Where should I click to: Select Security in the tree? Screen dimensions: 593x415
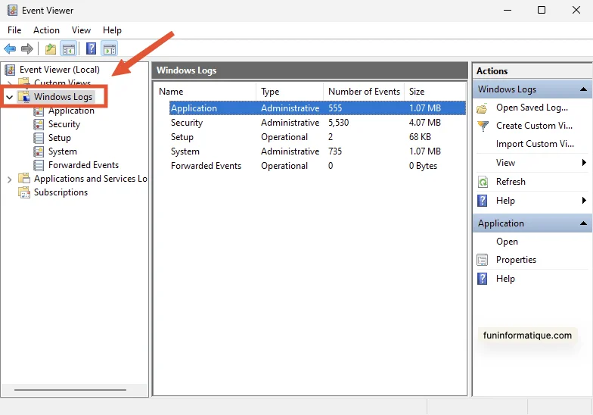[x=64, y=124]
